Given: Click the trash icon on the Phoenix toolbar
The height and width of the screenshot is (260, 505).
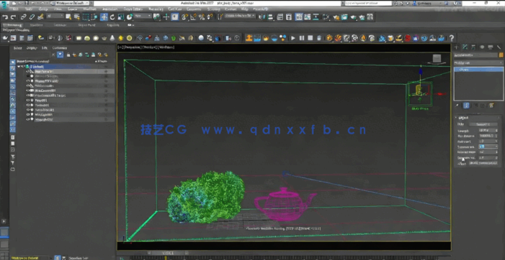Looking at the screenshot, I should coord(319,38).
